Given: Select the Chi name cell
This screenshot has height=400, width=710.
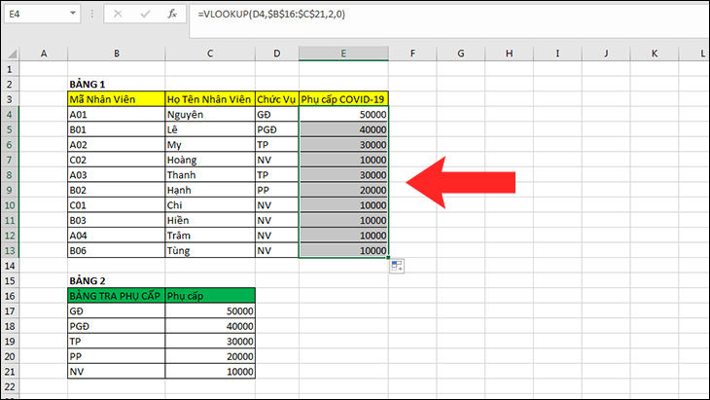Looking at the screenshot, I should click(210, 205).
